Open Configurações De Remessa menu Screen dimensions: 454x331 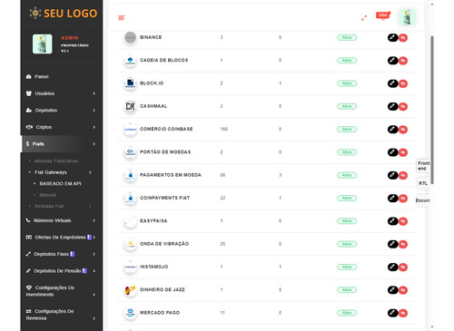pos(62,315)
